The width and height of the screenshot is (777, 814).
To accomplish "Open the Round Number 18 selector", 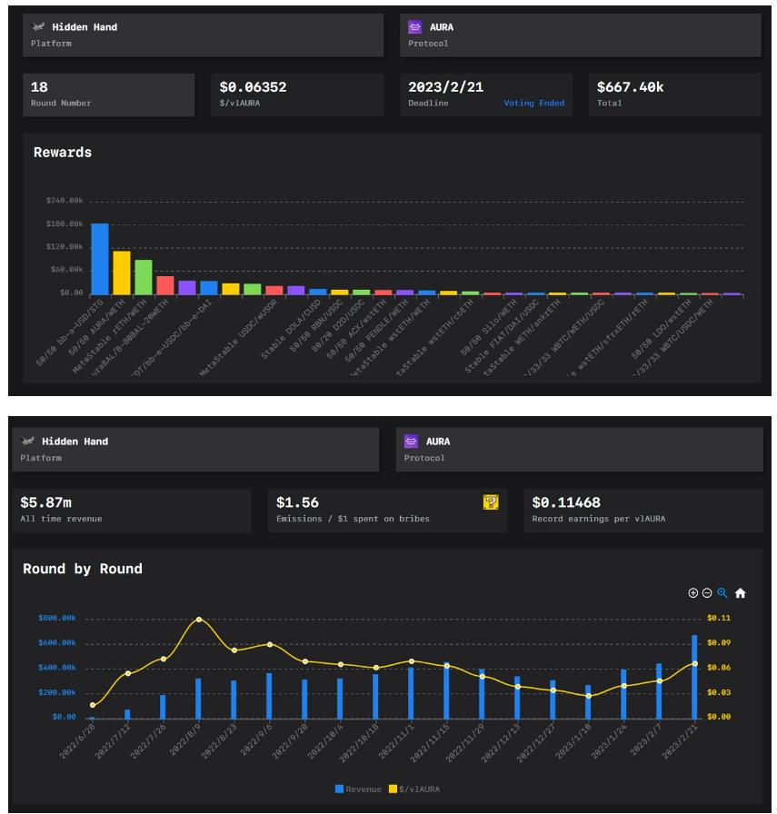I will point(108,94).
